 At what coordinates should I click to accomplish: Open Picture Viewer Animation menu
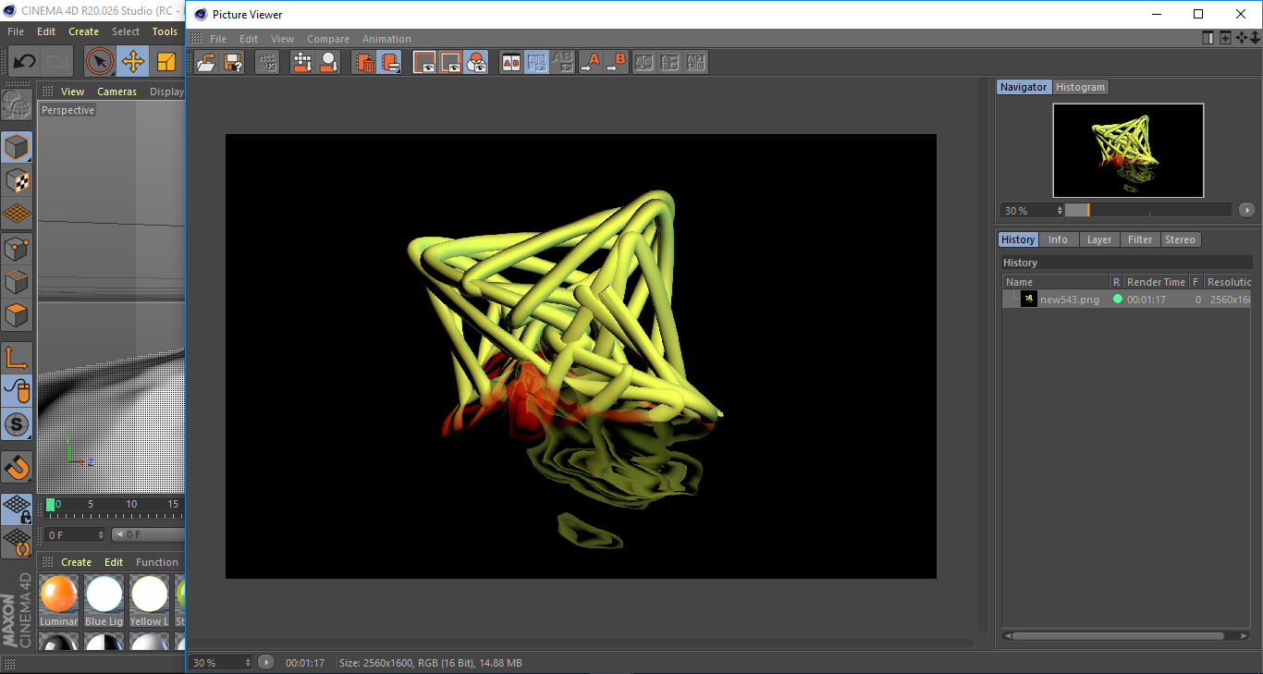pyautogui.click(x=386, y=39)
